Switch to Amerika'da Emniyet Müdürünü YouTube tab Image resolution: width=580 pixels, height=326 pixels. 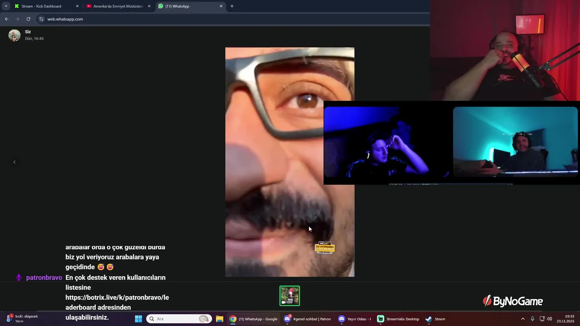[x=119, y=6]
